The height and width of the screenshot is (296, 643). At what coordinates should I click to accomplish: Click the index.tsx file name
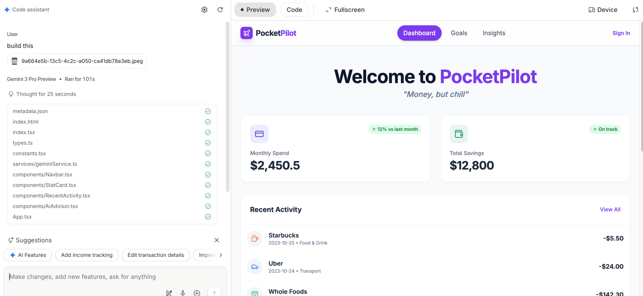click(24, 132)
